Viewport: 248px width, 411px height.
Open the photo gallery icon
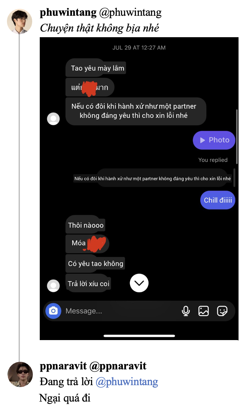[204, 311]
